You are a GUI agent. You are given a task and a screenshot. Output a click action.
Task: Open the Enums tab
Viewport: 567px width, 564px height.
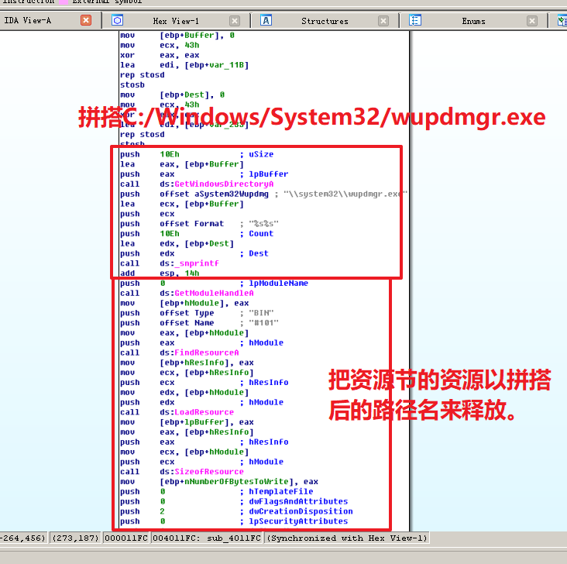473,22
